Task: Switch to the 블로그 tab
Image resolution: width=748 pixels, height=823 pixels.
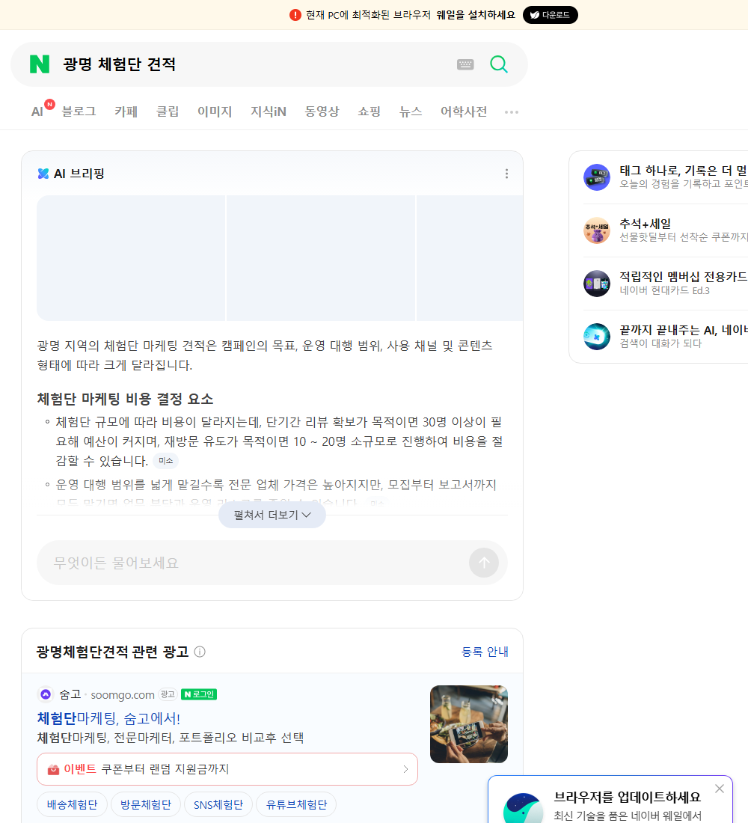Action: point(79,111)
